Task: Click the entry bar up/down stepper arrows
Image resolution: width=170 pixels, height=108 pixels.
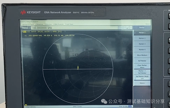Action: click(119, 28)
